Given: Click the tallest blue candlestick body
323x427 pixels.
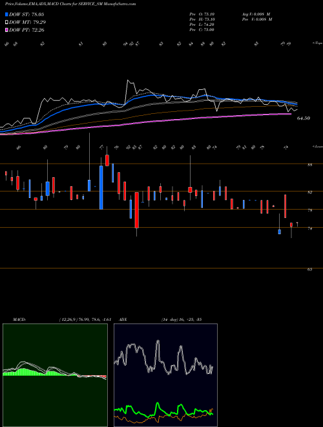Looking at the screenshot, I should pyautogui.click(x=101, y=188).
